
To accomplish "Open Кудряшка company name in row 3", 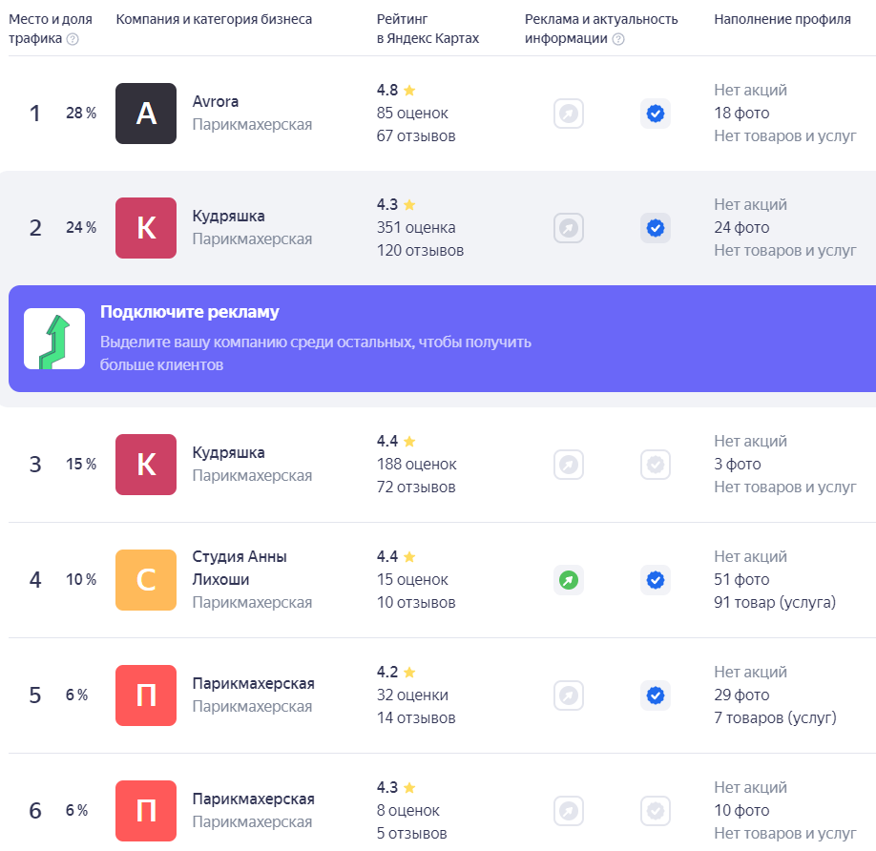I will [x=228, y=453].
